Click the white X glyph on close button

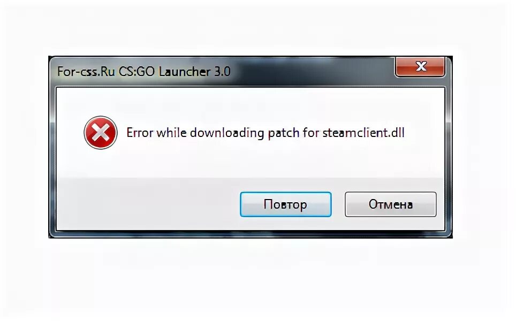(x=421, y=66)
